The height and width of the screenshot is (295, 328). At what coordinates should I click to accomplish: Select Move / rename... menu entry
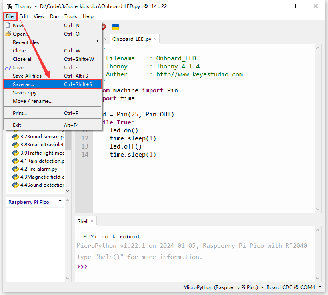point(53,101)
